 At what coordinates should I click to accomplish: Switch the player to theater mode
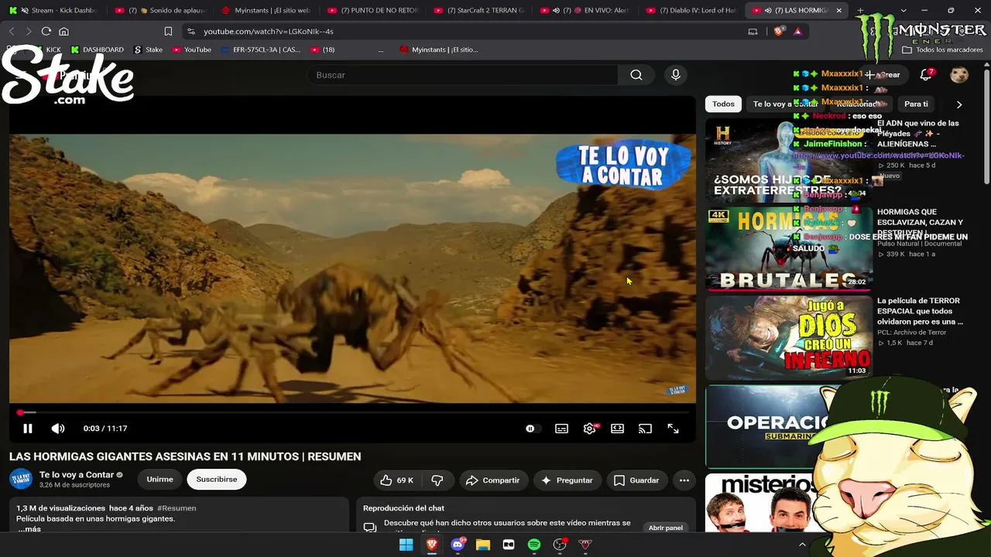tap(617, 429)
